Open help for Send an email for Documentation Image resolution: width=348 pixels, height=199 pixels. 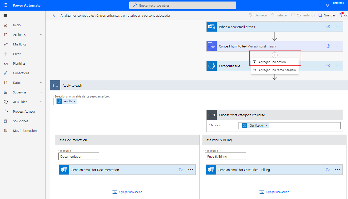click(181, 169)
